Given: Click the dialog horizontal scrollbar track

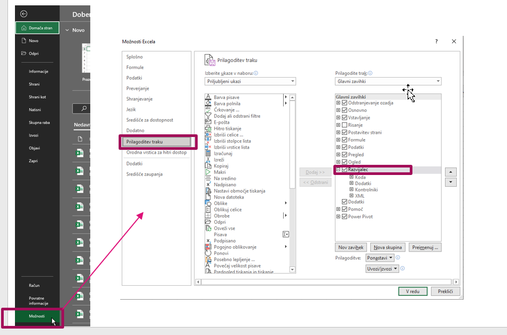Looking at the screenshot, I should (326, 282).
